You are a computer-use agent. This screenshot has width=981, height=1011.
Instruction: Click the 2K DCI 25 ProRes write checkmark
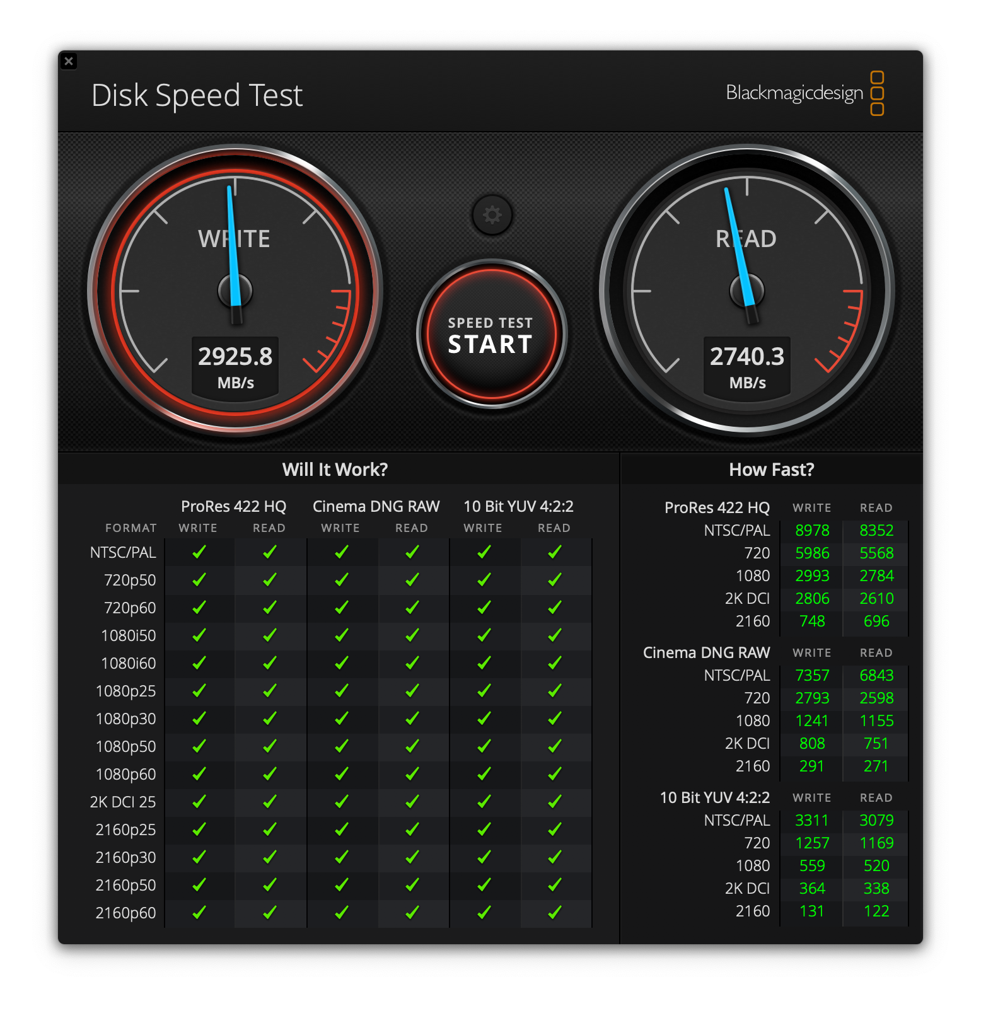pos(199,802)
